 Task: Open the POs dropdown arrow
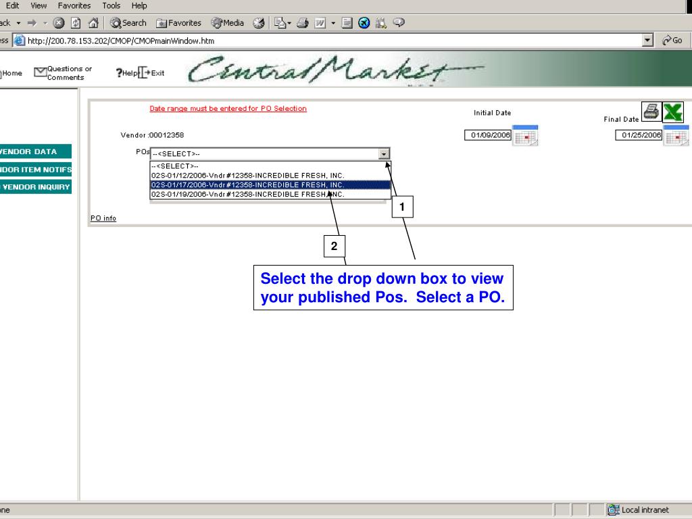pos(384,153)
